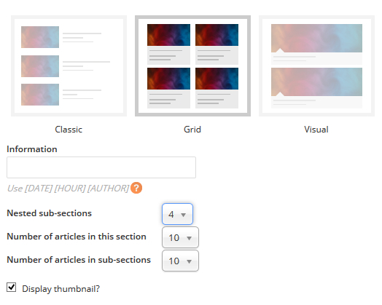Focus the Information text field

[x=101, y=167]
